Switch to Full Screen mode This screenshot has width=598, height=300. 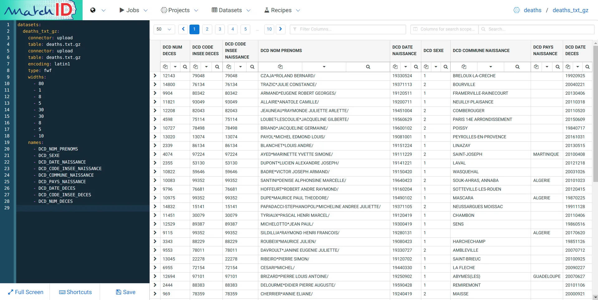[26, 292]
